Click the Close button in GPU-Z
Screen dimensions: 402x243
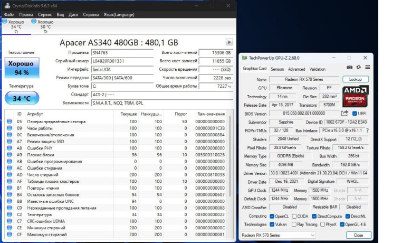point(358,235)
